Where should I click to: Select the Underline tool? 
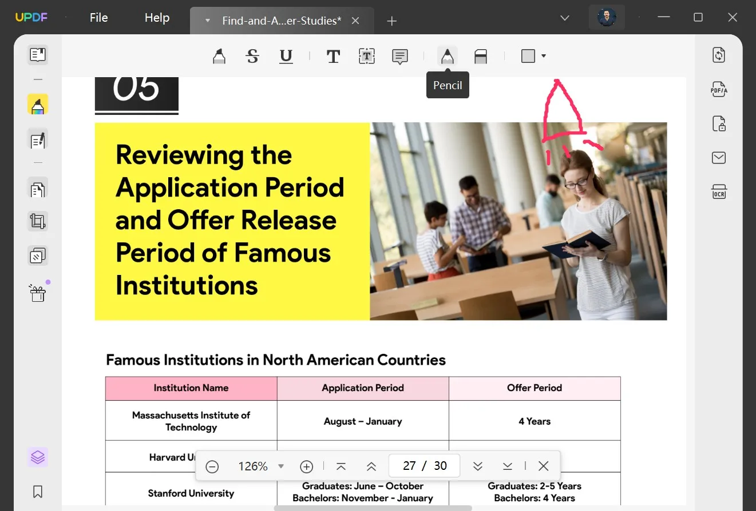(x=286, y=55)
